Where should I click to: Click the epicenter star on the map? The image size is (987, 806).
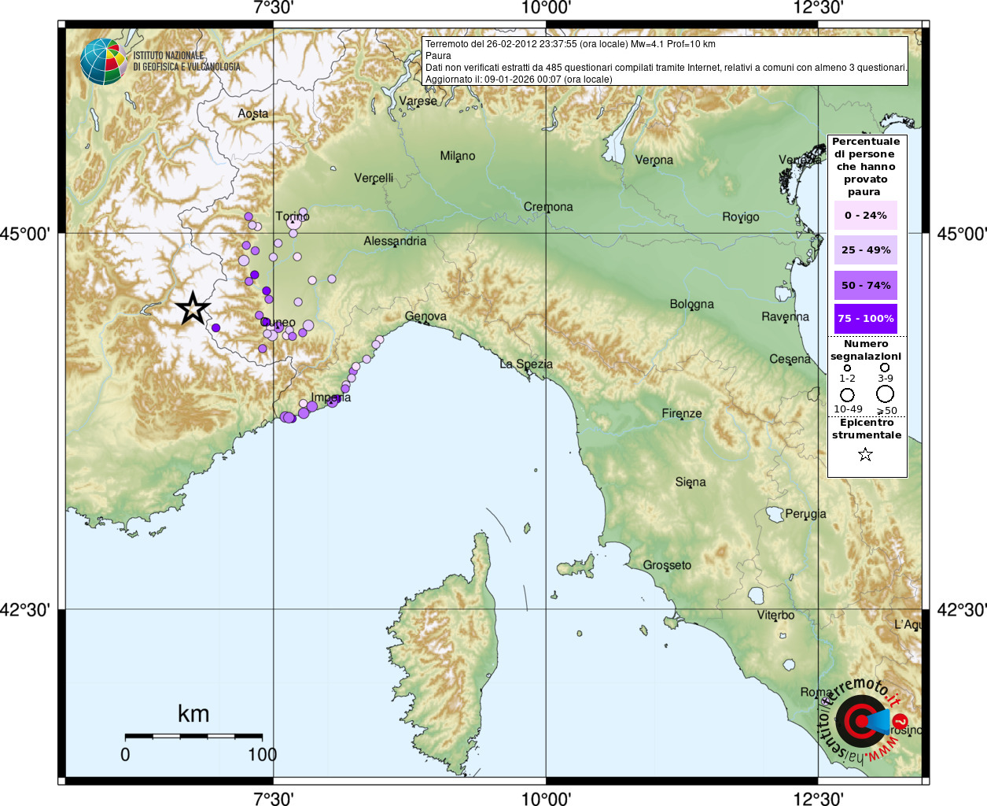tap(193, 309)
